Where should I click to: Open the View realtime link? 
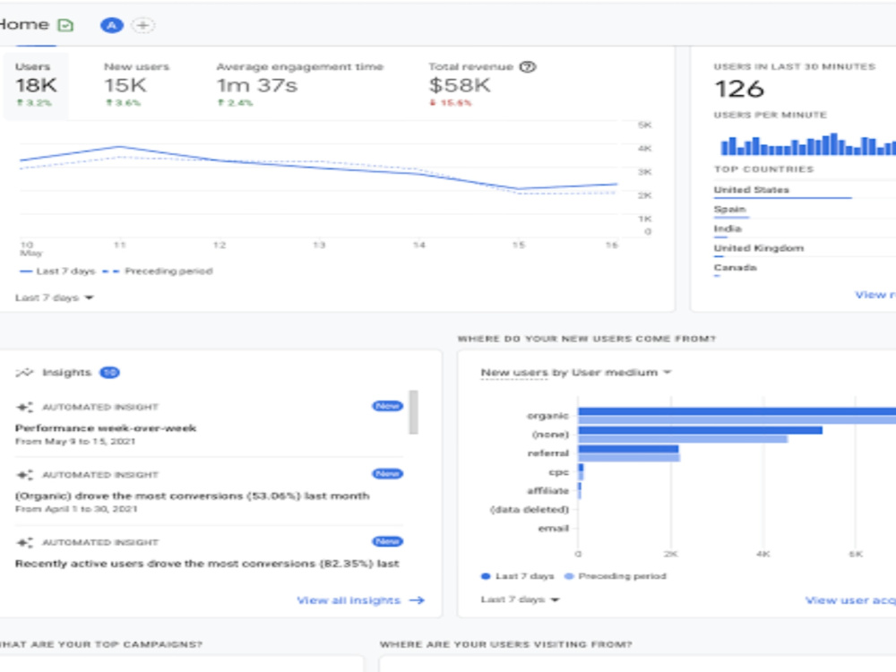[874, 295]
